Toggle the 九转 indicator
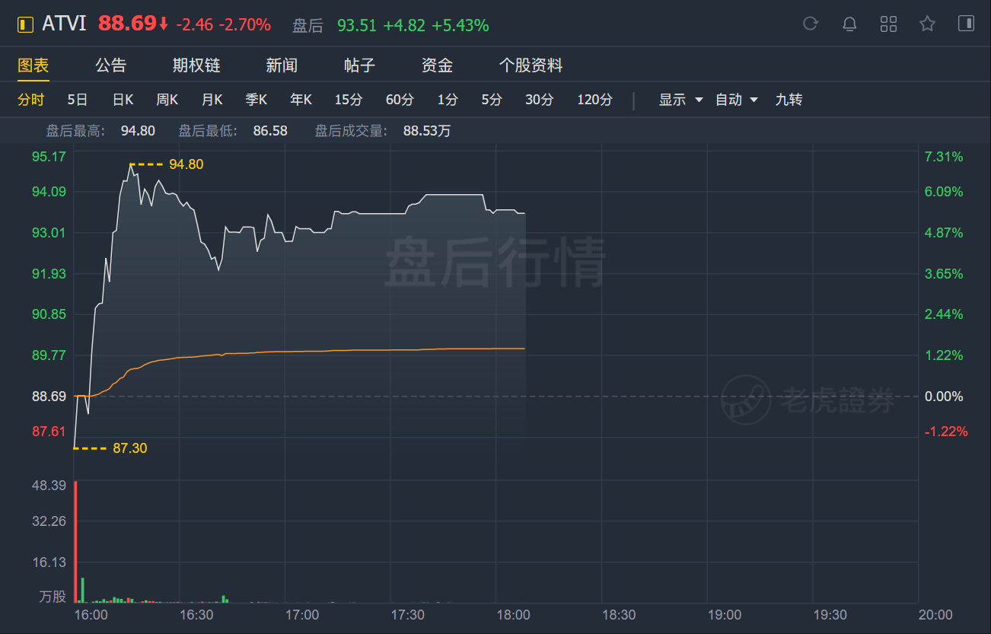Screen dimensions: 991x634 point(789,100)
